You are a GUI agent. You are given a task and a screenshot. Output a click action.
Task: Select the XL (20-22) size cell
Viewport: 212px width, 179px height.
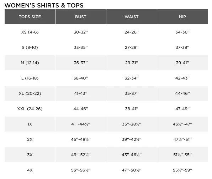tap(30, 93)
